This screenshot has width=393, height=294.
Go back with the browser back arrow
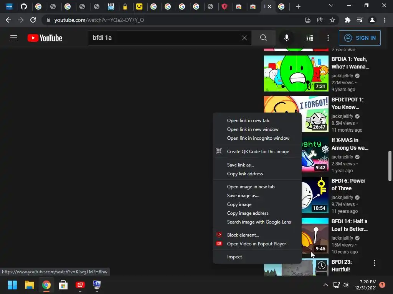[8, 20]
